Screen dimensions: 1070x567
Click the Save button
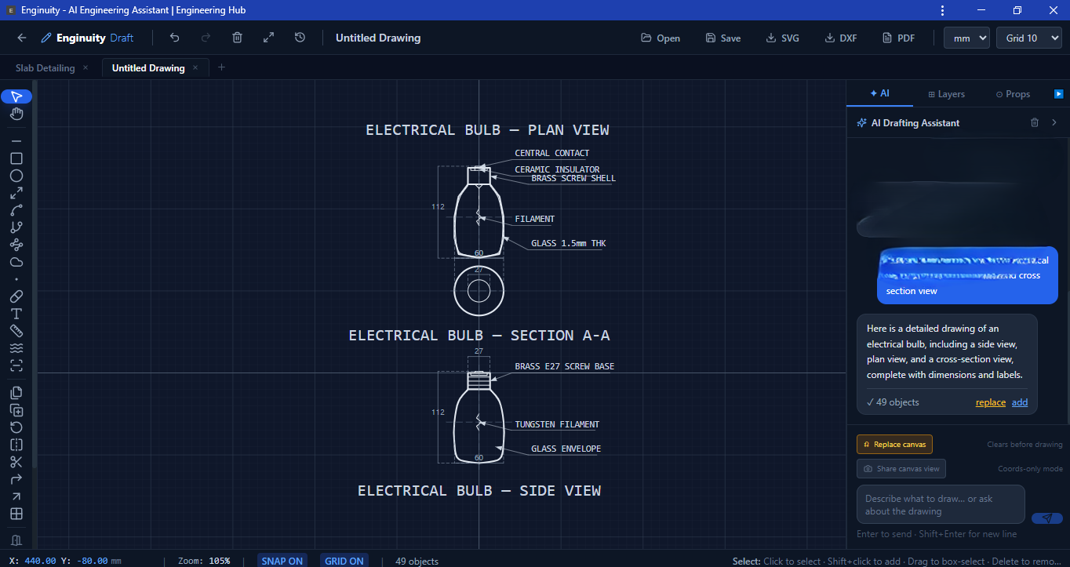(722, 38)
